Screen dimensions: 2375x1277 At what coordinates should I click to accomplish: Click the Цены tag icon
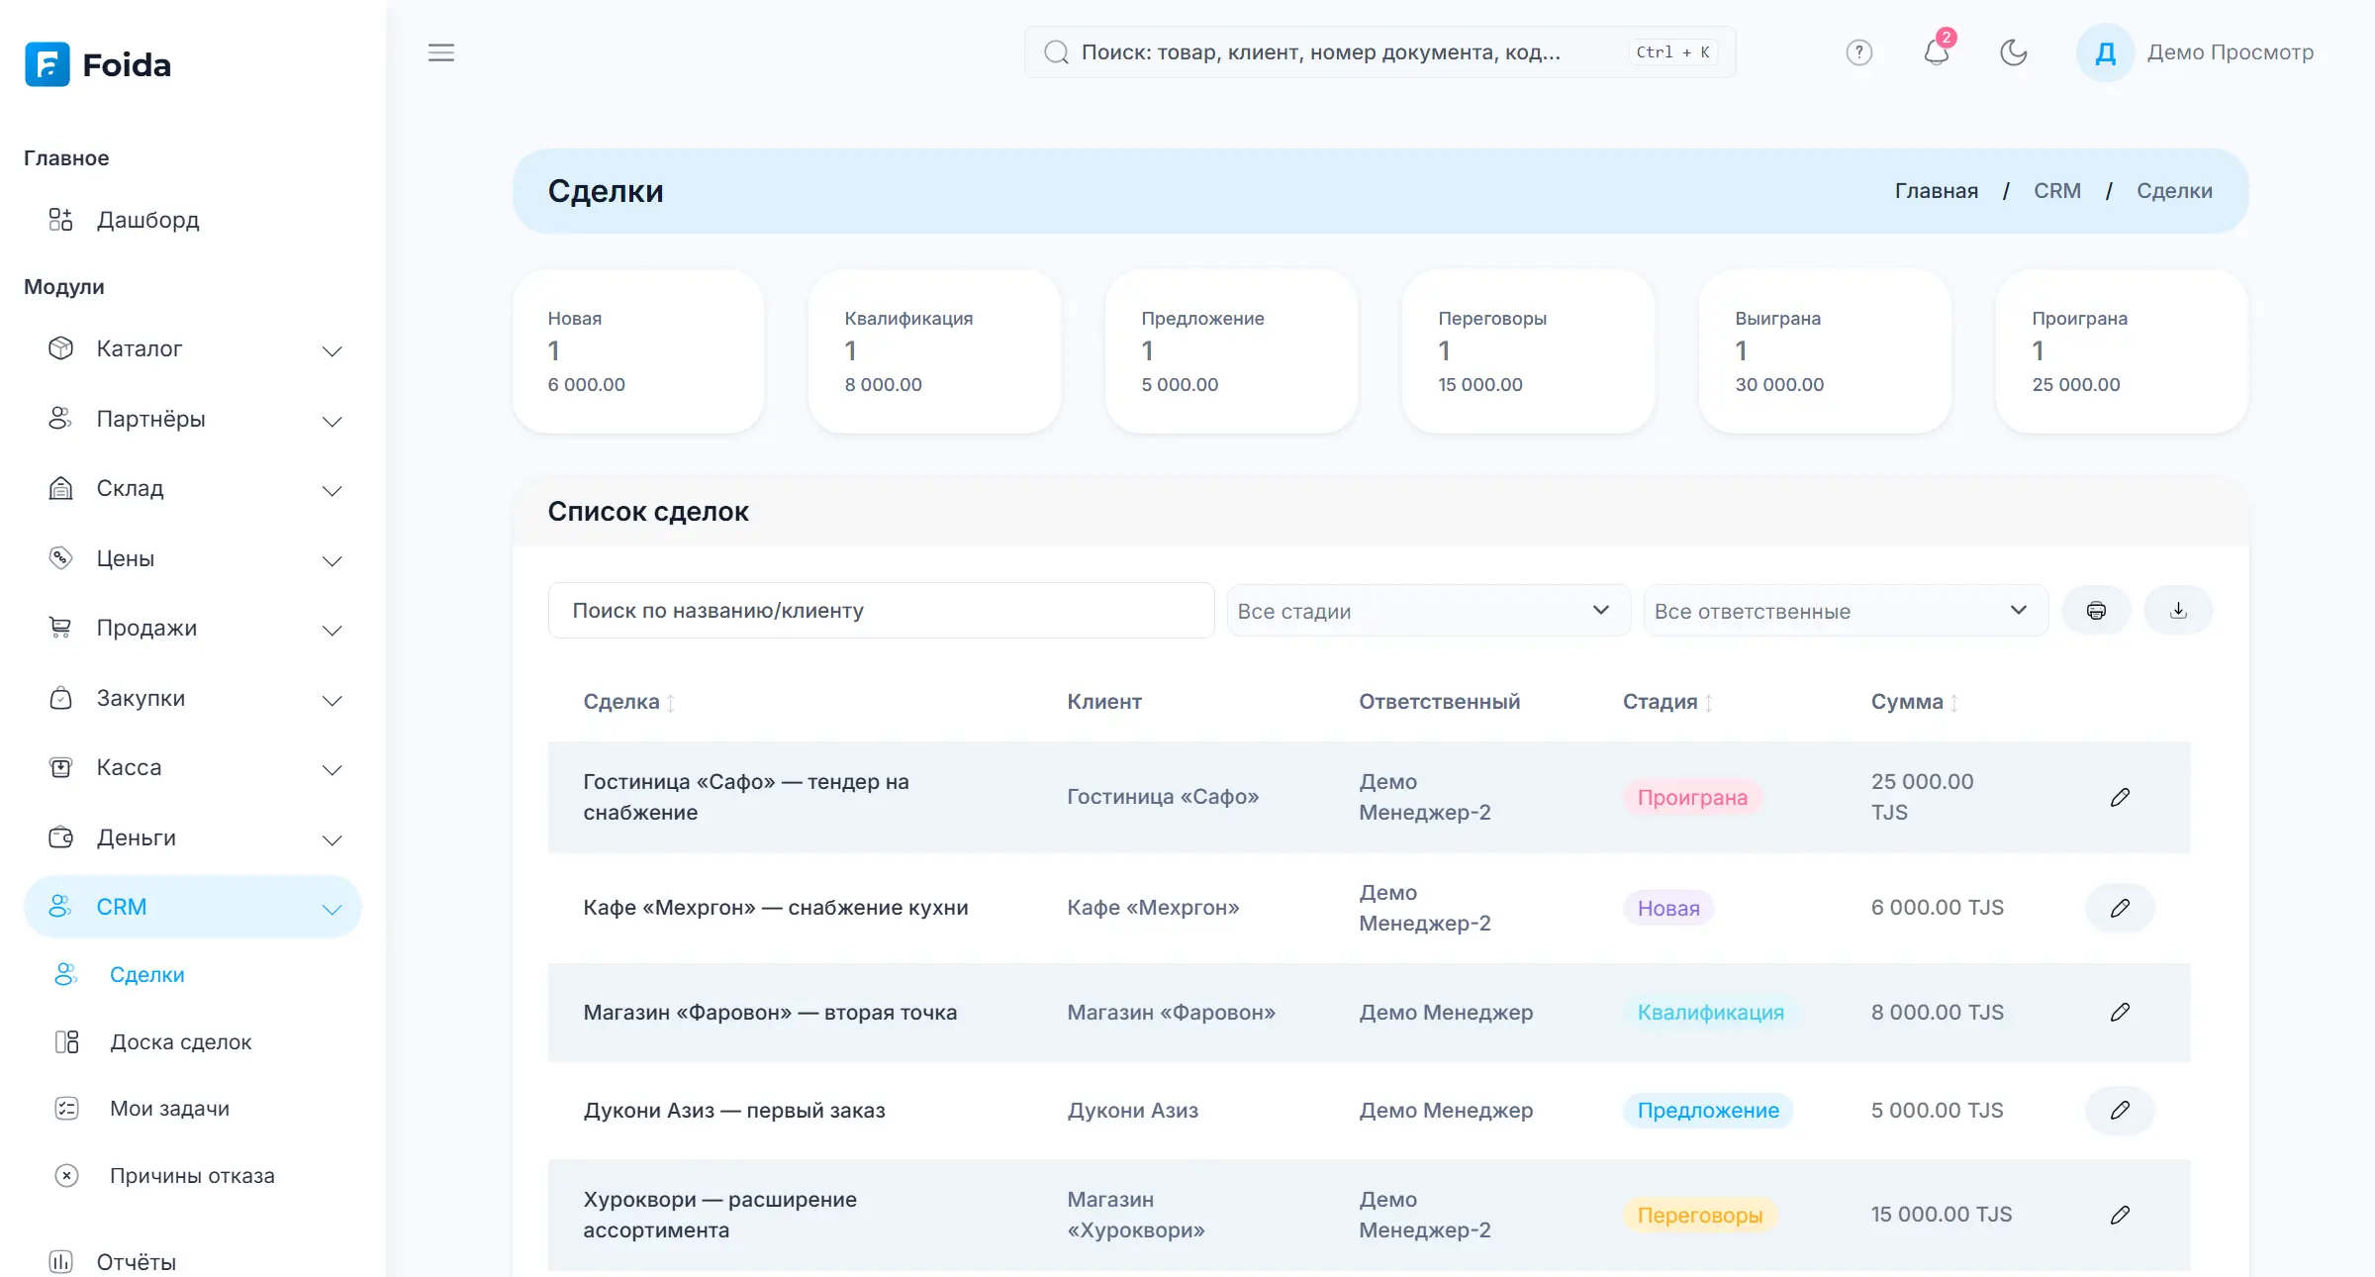pyautogui.click(x=60, y=558)
